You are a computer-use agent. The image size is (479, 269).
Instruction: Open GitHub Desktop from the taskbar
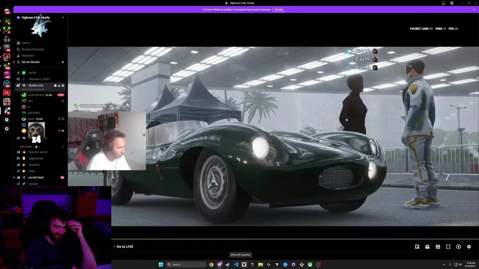(293, 265)
